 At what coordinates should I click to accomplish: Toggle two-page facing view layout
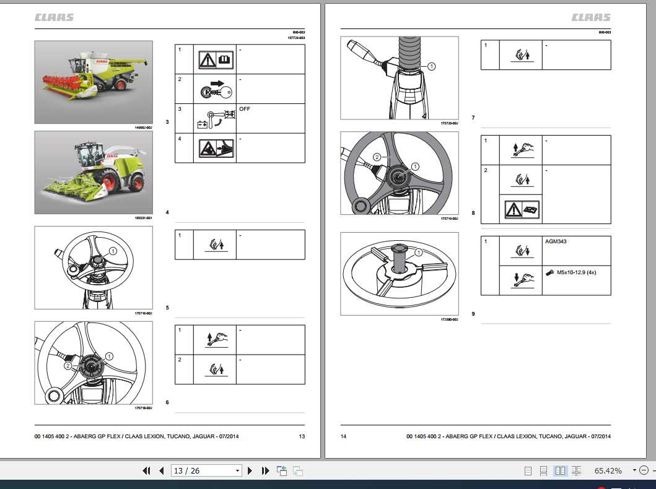[560, 471]
